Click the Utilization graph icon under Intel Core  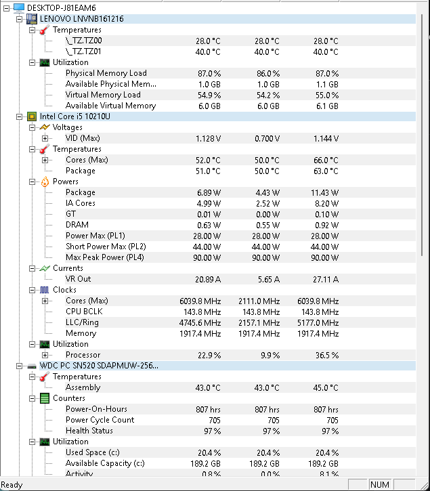pos(45,344)
